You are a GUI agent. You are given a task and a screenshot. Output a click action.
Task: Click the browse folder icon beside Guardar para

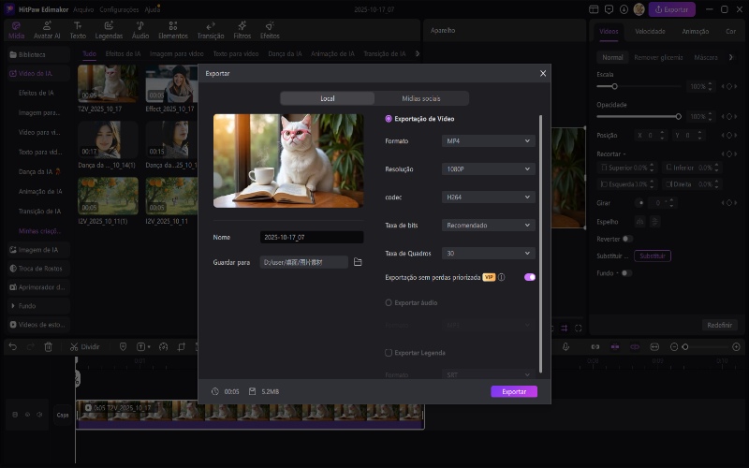(x=358, y=262)
